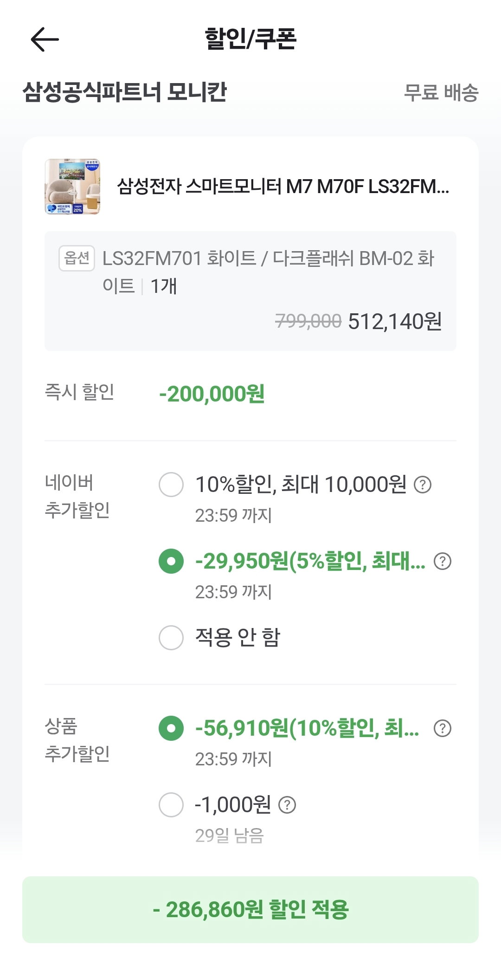
Task: Choose 적용 안 함 radio option
Action: tap(171, 637)
